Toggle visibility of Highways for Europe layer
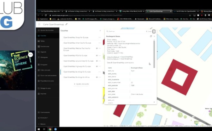This screenshot has width=212, height=131. 97,66
